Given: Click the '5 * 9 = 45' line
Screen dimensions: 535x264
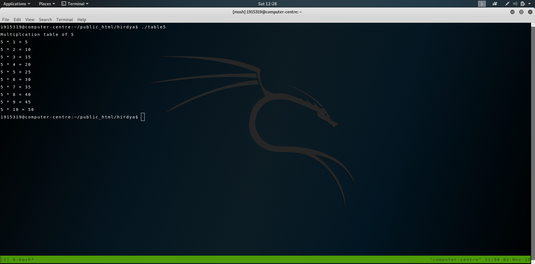Looking at the screenshot, I should point(16,102).
